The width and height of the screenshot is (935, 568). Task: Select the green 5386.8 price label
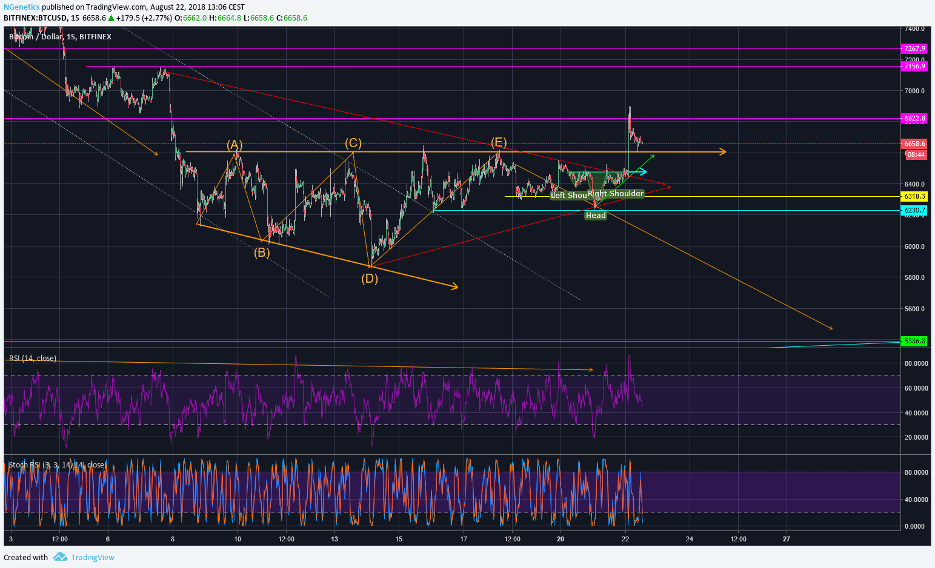click(x=914, y=342)
